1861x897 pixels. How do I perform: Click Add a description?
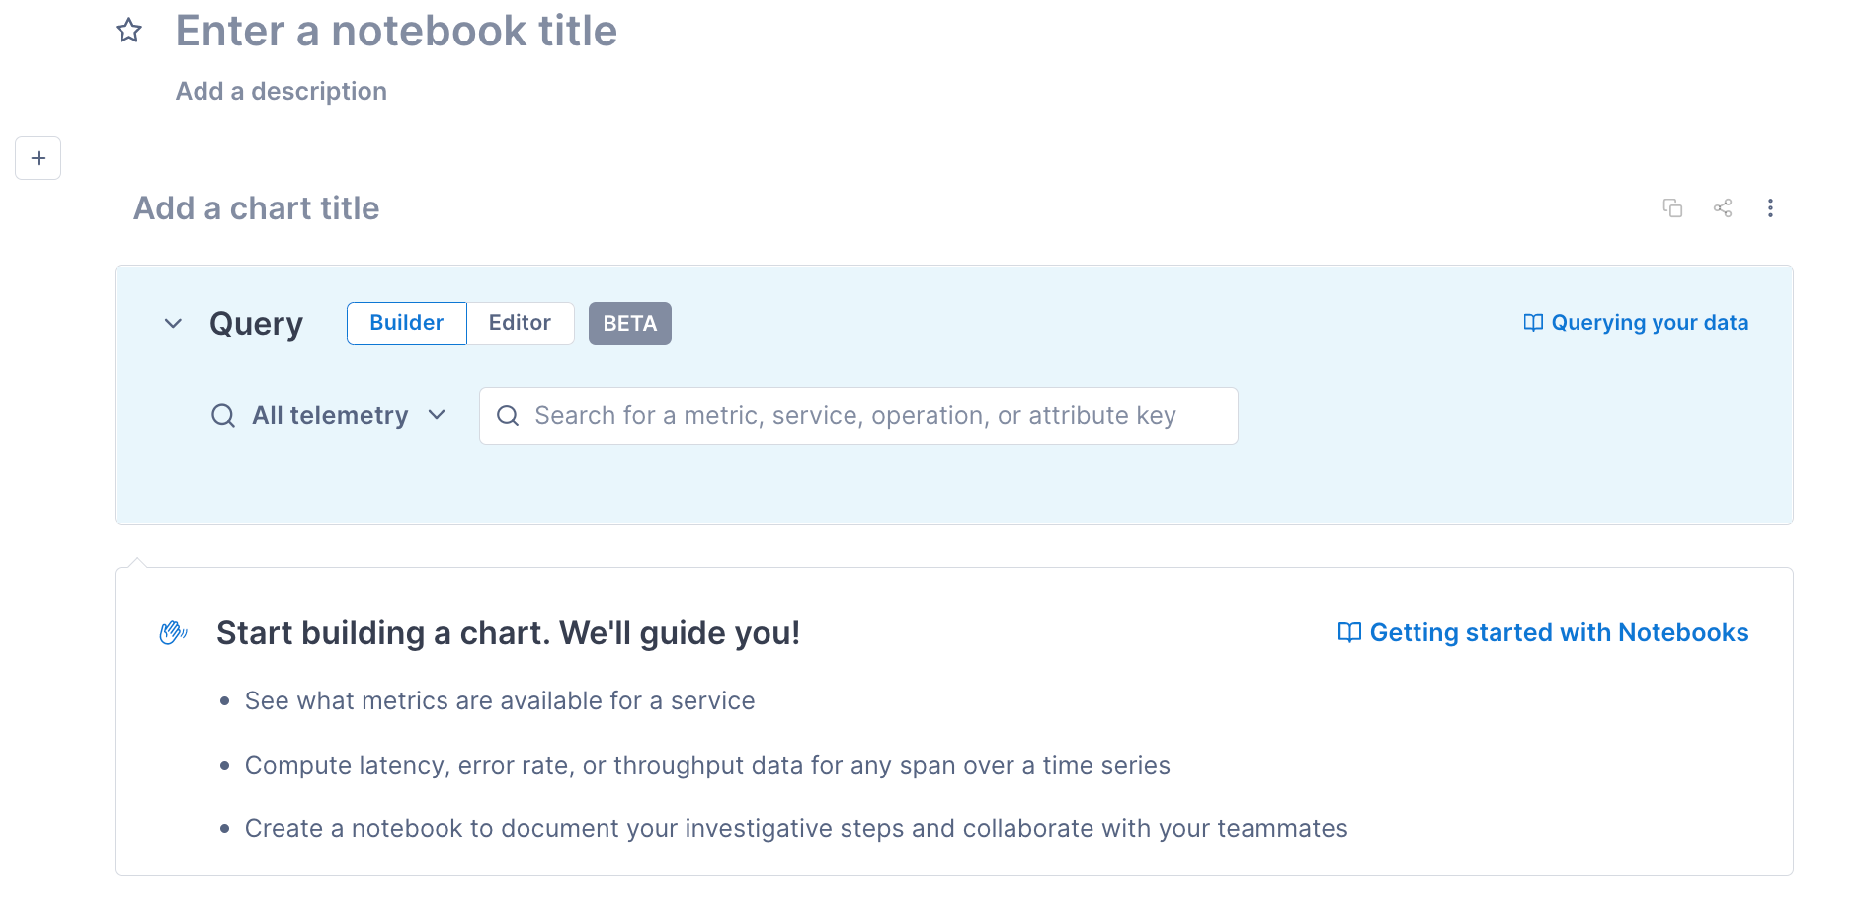282,90
